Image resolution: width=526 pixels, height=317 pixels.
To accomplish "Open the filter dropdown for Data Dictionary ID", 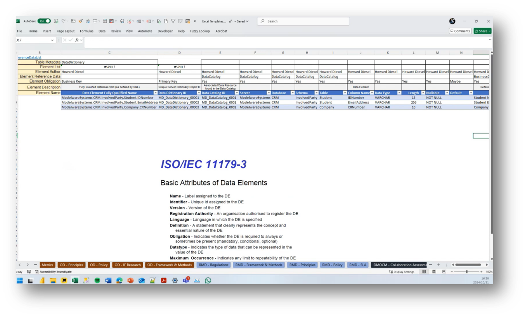I will (x=199, y=93).
